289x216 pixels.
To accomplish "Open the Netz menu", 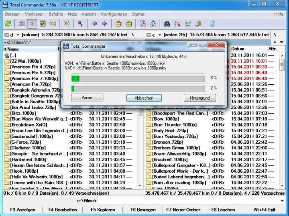I will point(72,14).
